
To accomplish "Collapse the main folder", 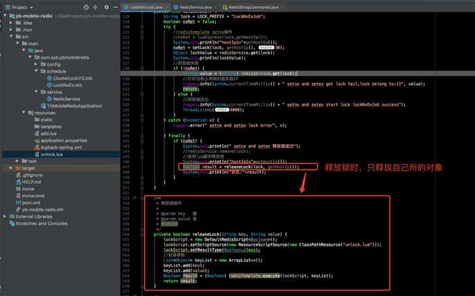I will tap(17, 44).
